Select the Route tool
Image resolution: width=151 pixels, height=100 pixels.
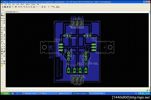pos(2,44)
